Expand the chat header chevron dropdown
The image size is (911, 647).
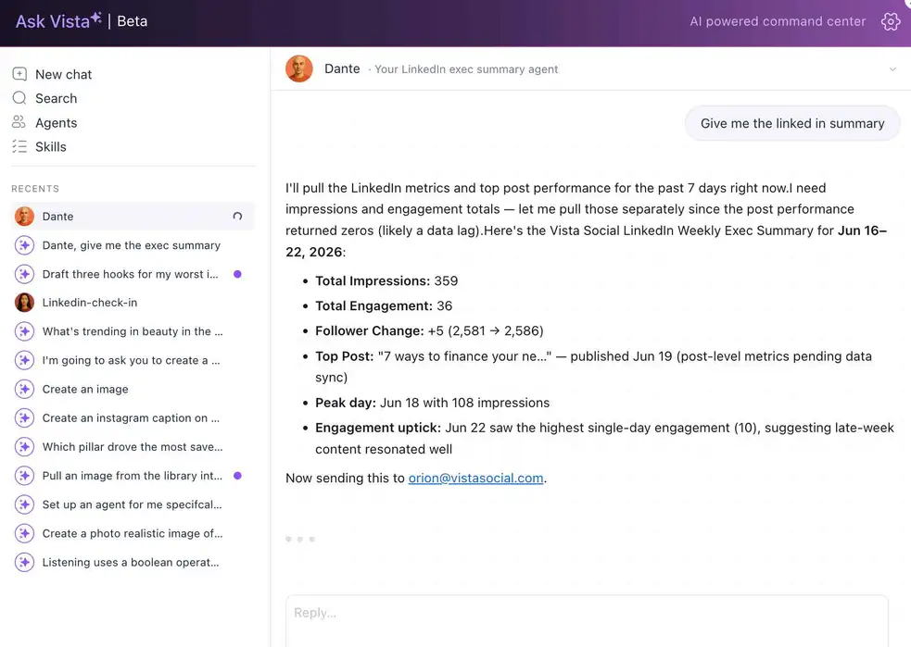(892, 69)
